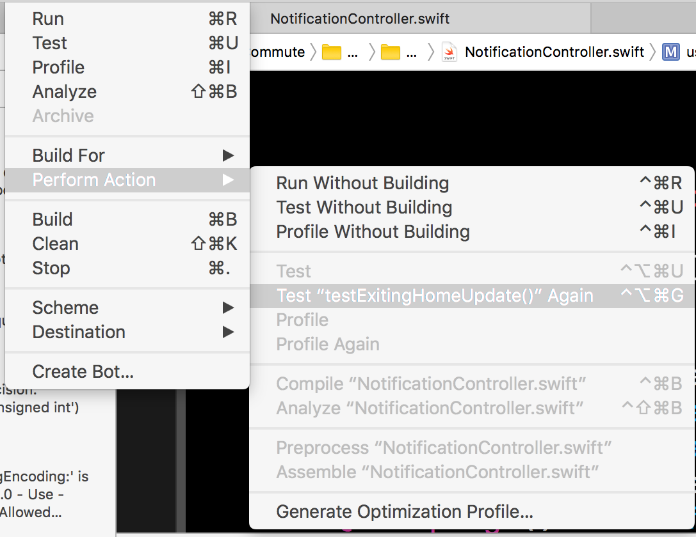The width and height of the screenshot is (696, 537).
Task: Choose Profile with ⌘I shortcut
Action: tap(127, 67)
